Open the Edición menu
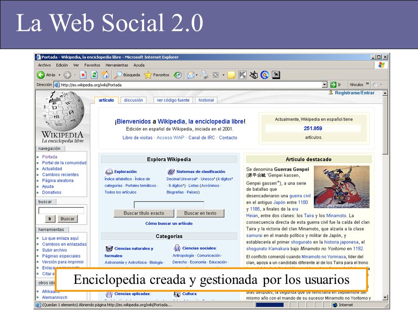Screen dimensions: 418x313 [62, 65]
